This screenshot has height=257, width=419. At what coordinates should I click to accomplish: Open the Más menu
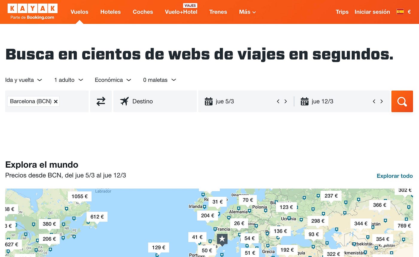(x=247, y=12)
